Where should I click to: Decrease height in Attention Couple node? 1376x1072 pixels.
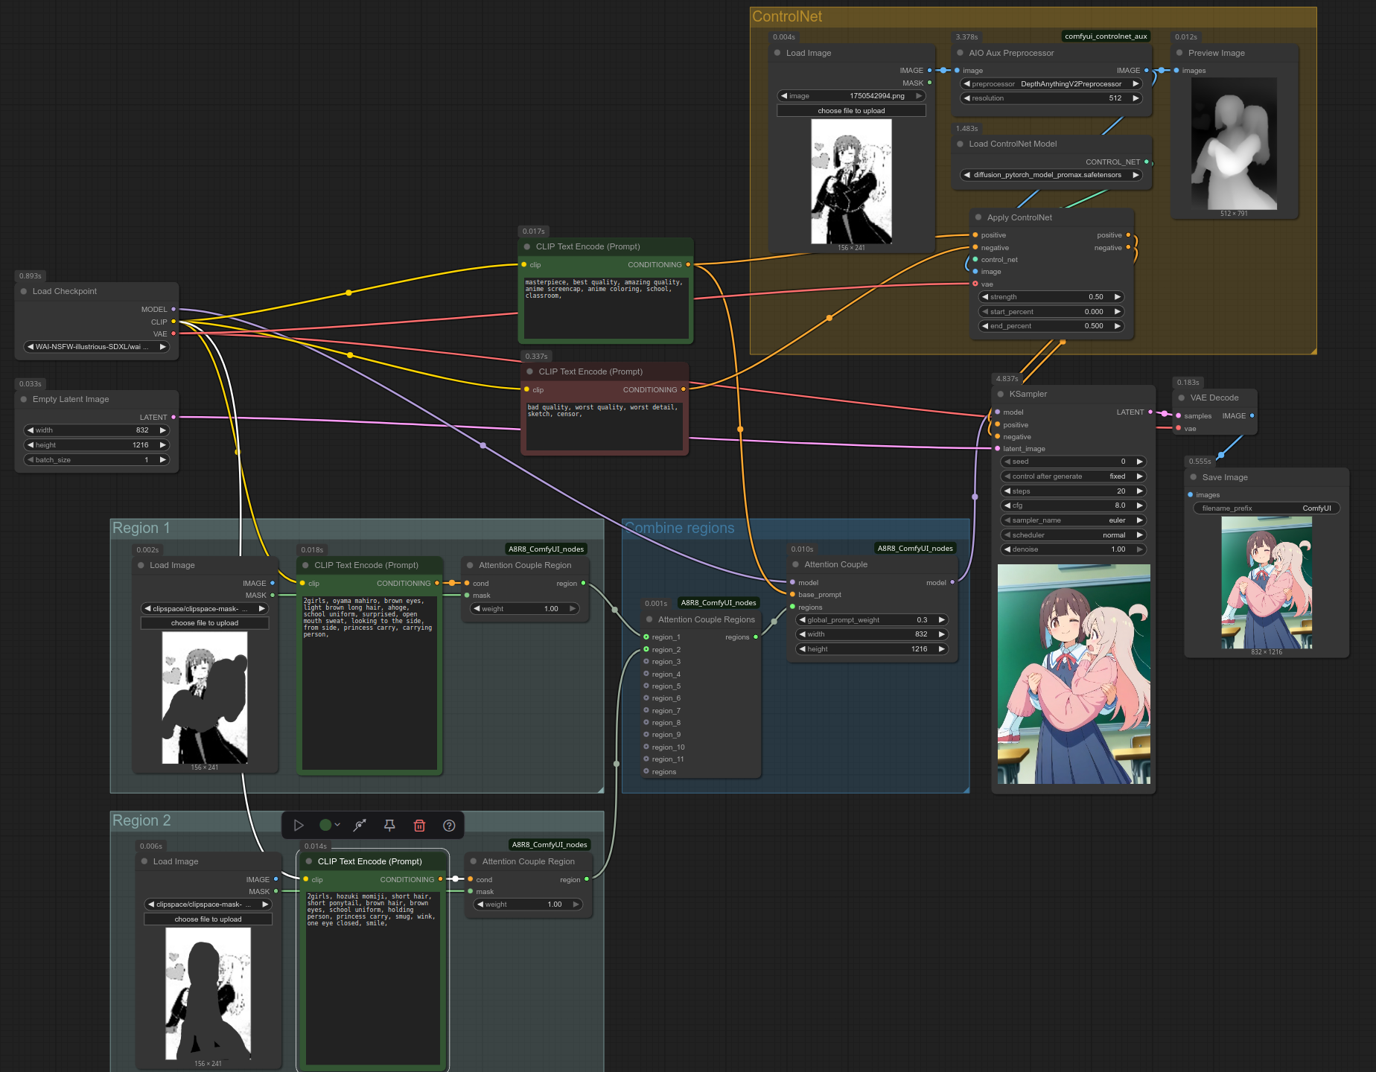802,649
